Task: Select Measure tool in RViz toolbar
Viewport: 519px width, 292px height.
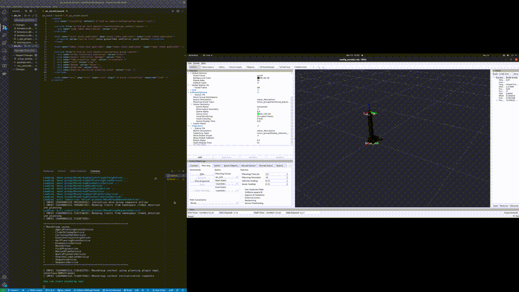Action: point(249,67)
